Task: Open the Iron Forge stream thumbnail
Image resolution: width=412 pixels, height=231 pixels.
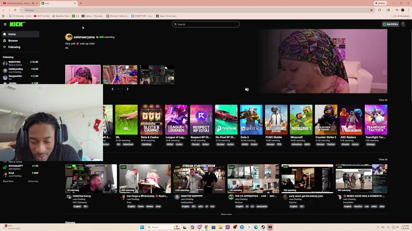Action: click(x=145, y=179)
